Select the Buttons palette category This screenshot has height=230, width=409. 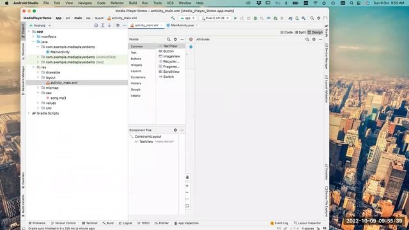tap(136, 59)
